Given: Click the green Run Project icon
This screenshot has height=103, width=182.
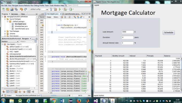Looking at the screenshot, I should pos(60,9).
